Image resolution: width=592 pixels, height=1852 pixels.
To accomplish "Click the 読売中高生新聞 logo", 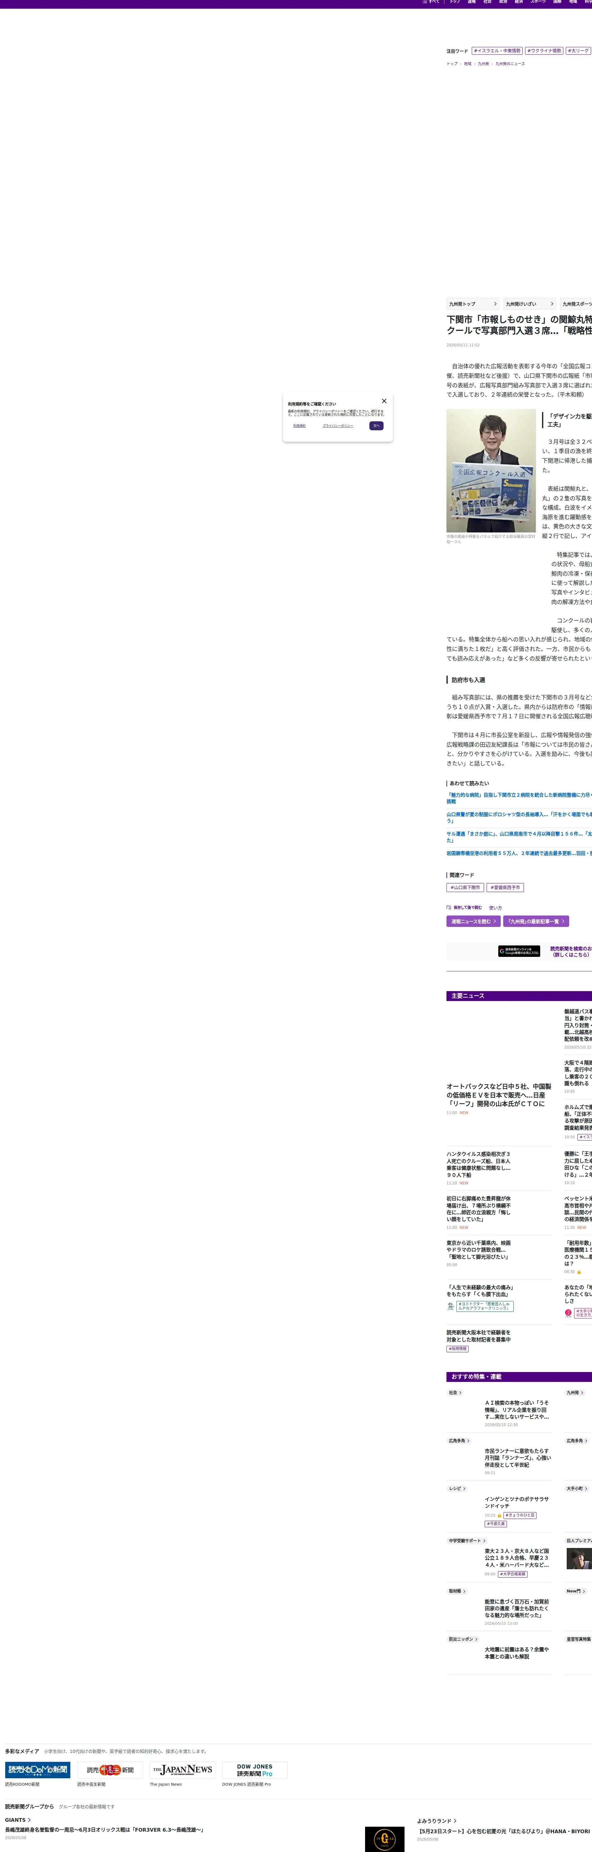I will (110, 1769).
